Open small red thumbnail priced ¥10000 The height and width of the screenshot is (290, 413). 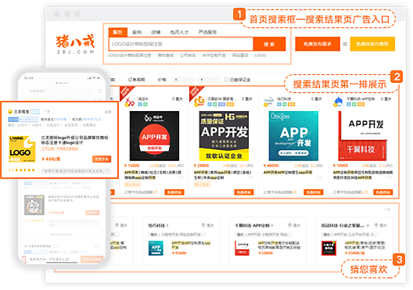click(x=242, y=248)
